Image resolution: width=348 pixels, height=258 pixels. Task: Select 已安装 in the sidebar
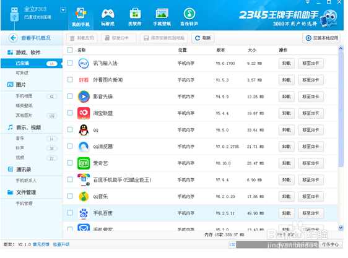tap(32, 64)
